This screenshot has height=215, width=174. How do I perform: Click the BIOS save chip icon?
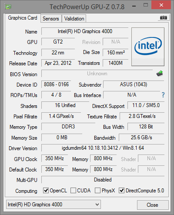coord(160,74)
